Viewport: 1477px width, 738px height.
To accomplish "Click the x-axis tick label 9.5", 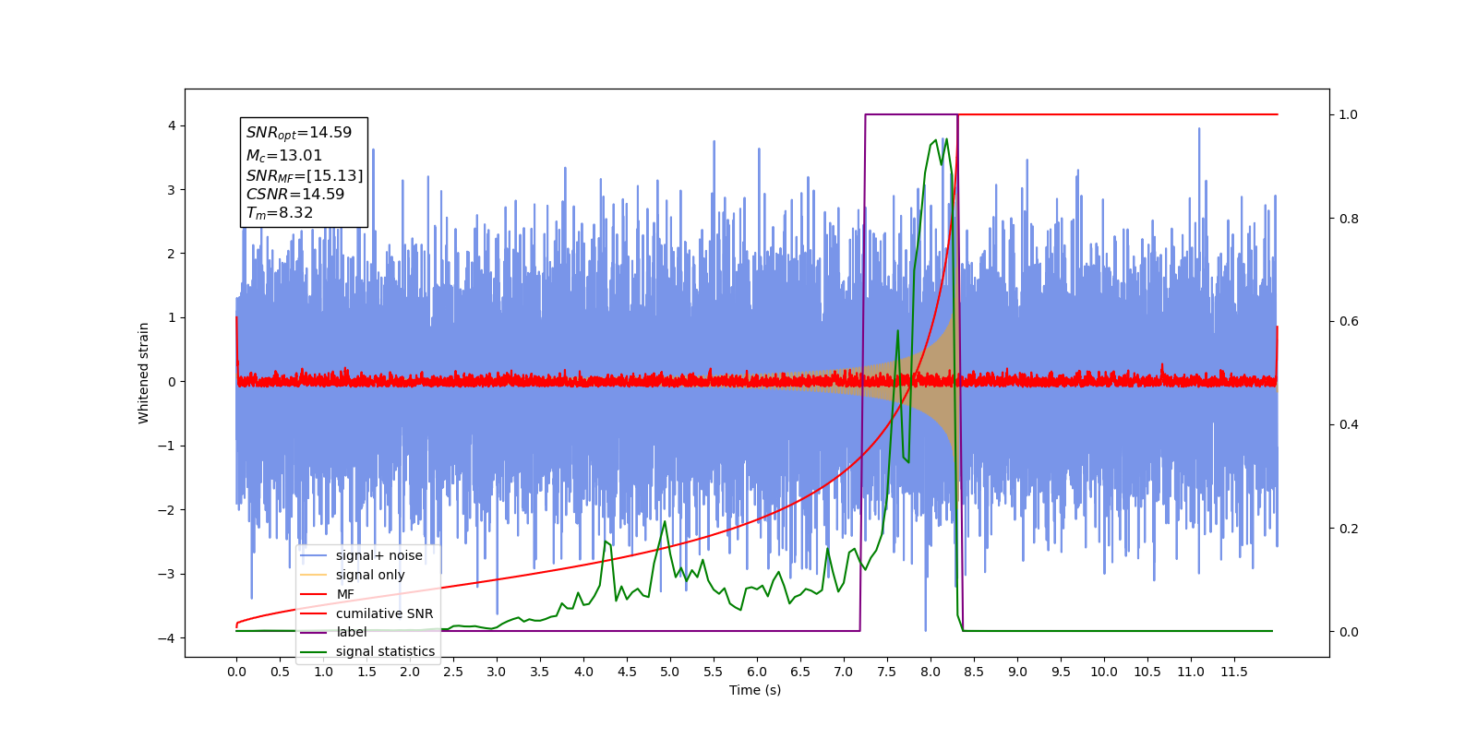I will pyautogui.click(x=1061, y=672).
